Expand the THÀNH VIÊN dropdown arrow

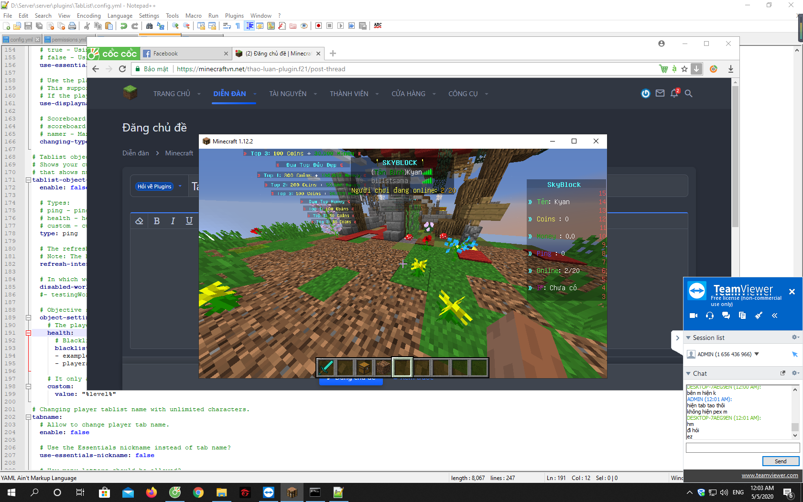click(x=377, y=94)
